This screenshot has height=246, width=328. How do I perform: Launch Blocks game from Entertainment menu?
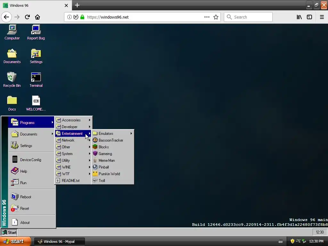(112, 147)
